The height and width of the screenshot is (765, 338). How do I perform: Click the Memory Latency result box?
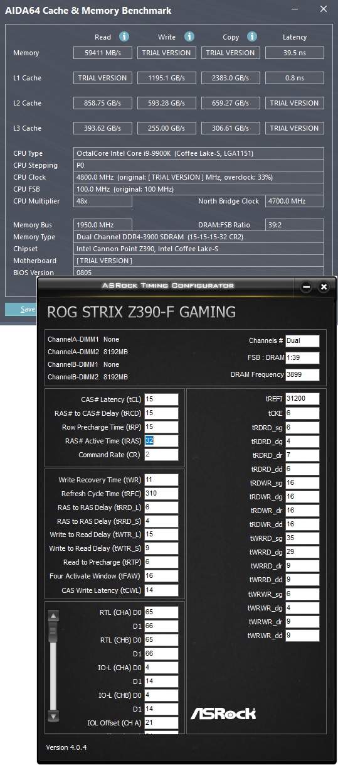coord(294,53)
